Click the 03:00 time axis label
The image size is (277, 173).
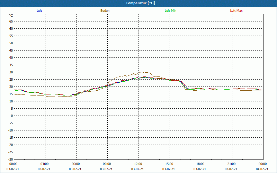click(44, 164)
